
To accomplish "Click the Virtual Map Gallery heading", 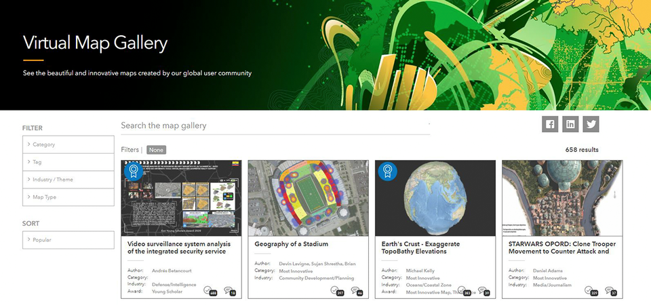I will (95, 43).
